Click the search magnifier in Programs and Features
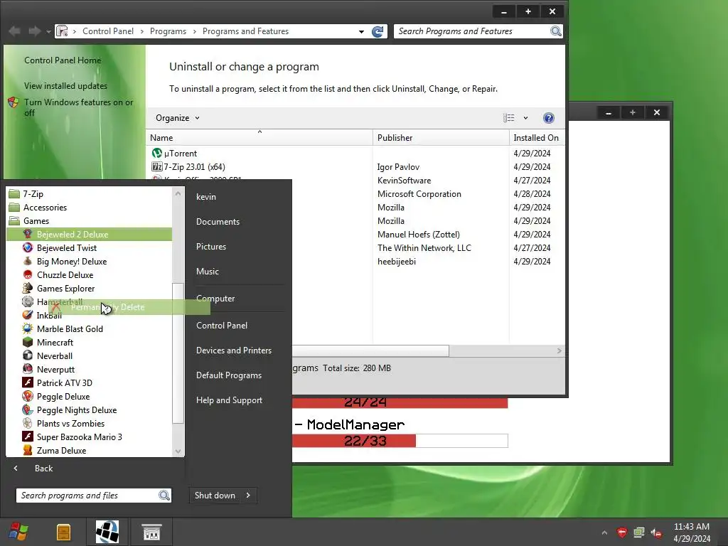This screenshot has width=728, height=546. 556,31
